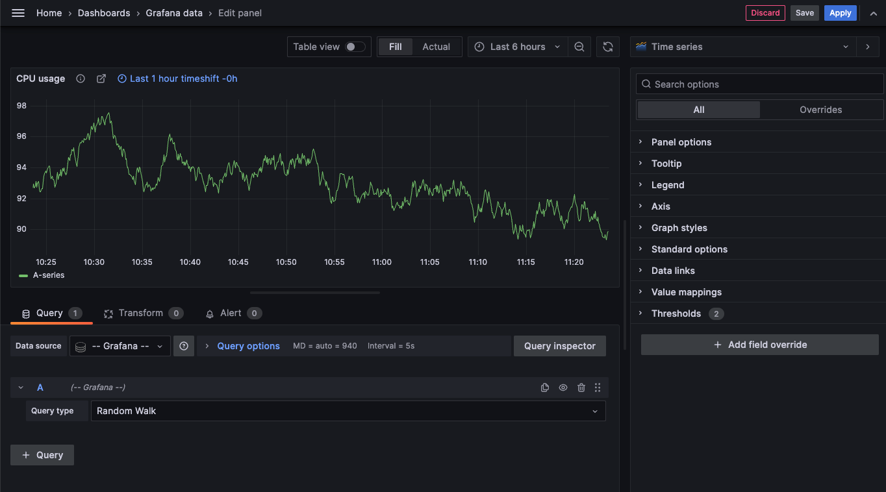The height and width of the screenshot is (492, 886).
Task: Open the panel external link icon
Action: [x=101, y=79]
